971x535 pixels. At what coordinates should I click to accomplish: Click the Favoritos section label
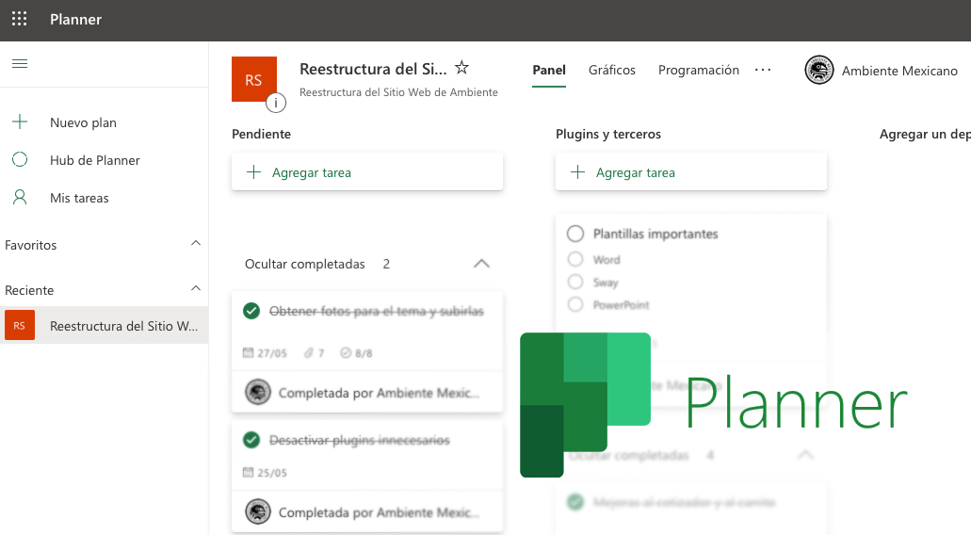(x=30, y=245)
